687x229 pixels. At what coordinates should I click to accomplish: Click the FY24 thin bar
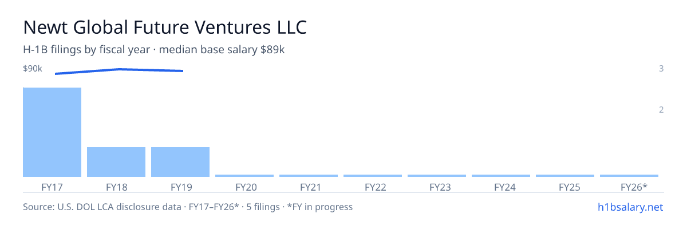pyautogui.click(x=501, y=176)
